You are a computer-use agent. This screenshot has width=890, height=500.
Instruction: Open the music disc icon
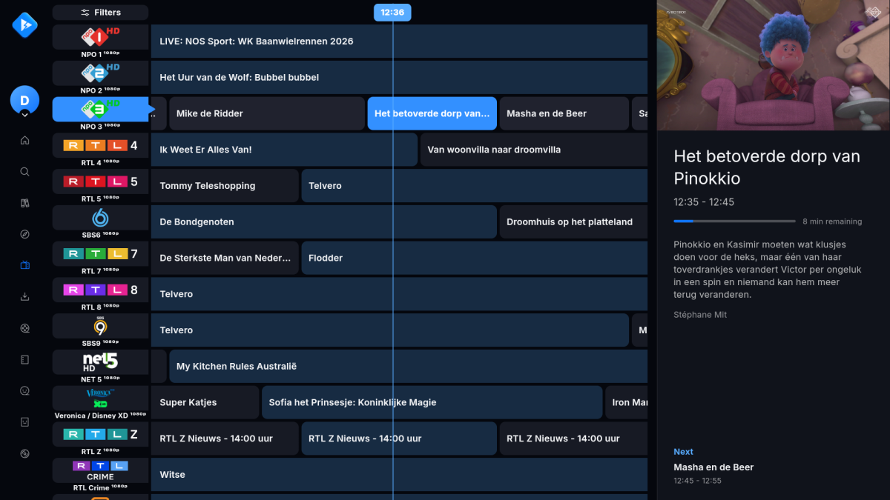(24, 453)
